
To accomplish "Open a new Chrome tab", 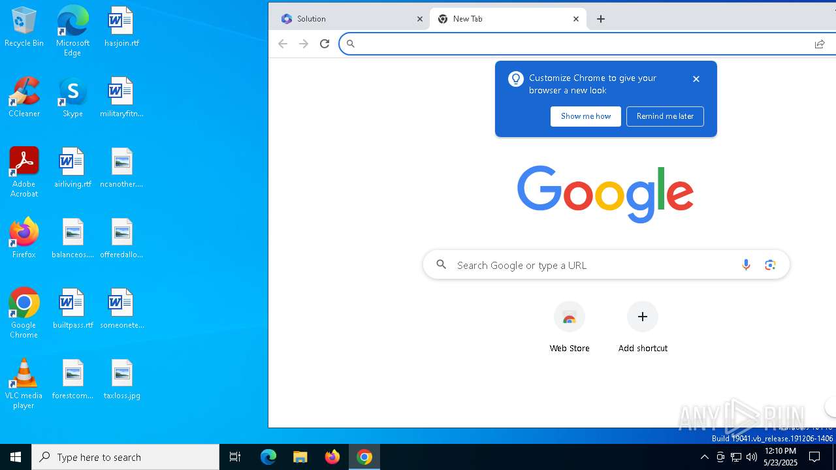I will pos(601,19).
